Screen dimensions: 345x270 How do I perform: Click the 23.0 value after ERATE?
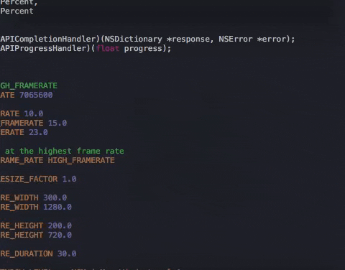pyautogui.click(x=38, y=132)
